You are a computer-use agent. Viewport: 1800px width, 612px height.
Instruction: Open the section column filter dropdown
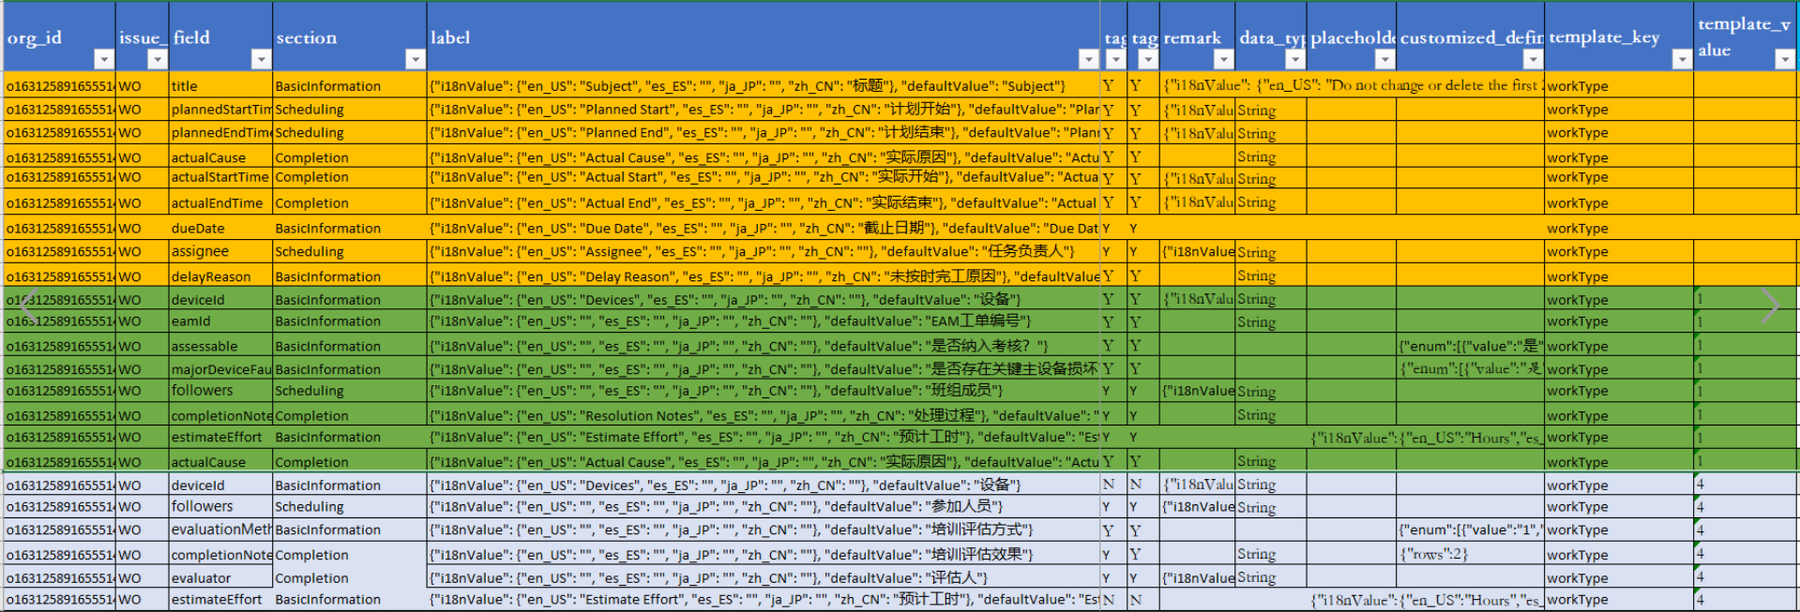pyautogui.click(x=415, y=60)
